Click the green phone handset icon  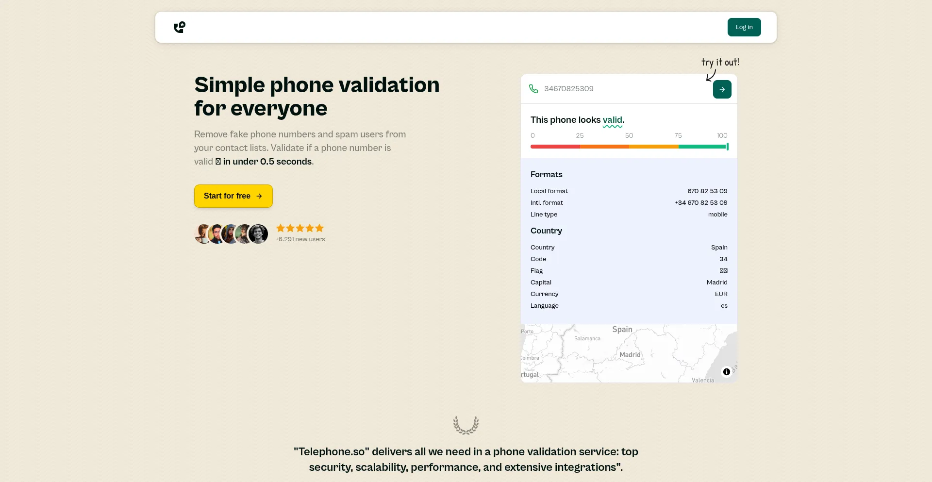(x=533, y=89)
